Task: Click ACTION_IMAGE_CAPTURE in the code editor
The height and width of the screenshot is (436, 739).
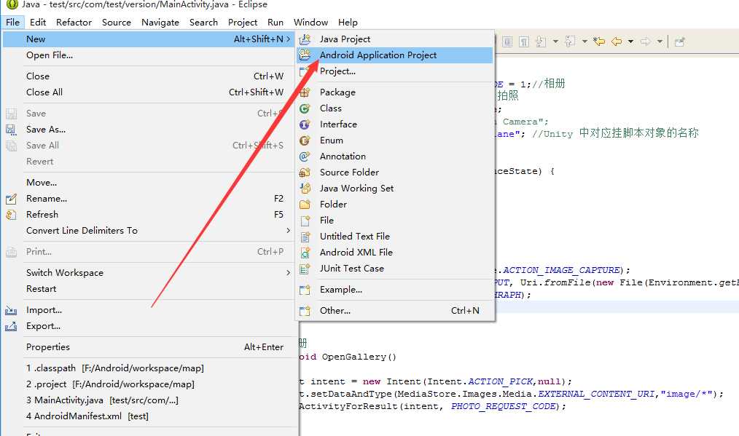Action: pos(561,270)
